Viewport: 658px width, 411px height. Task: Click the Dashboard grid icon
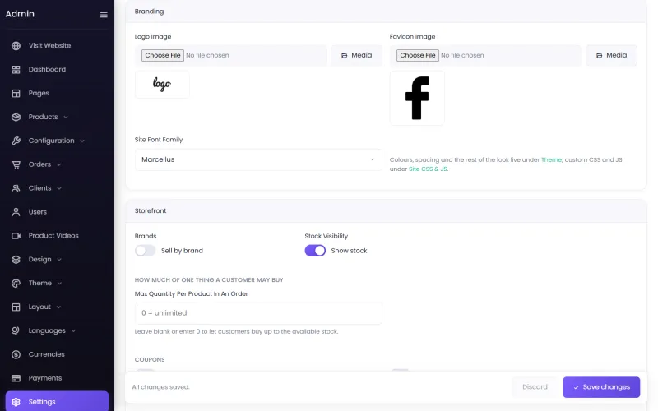click(16, 70)
